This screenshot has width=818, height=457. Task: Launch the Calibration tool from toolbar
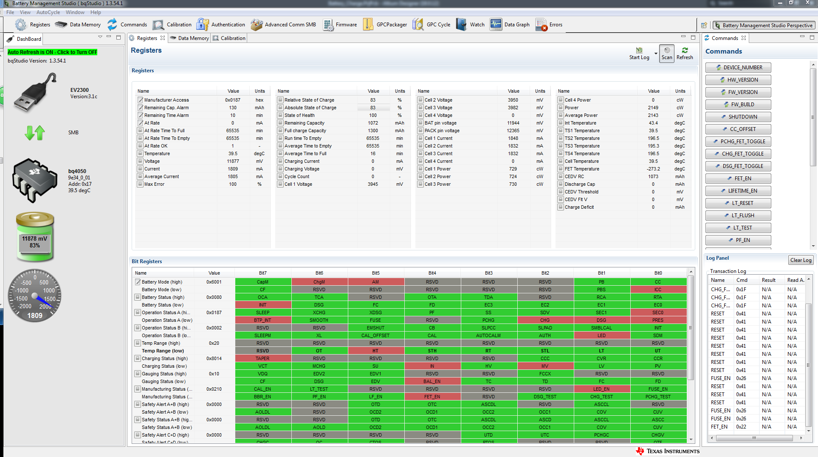pos(172,25)
